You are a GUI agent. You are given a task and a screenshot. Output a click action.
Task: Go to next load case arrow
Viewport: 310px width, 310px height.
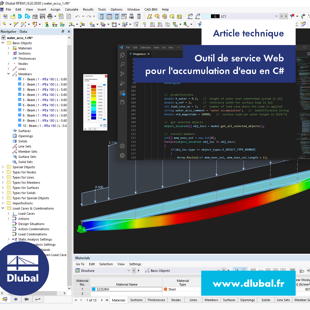tap(286, 16)
